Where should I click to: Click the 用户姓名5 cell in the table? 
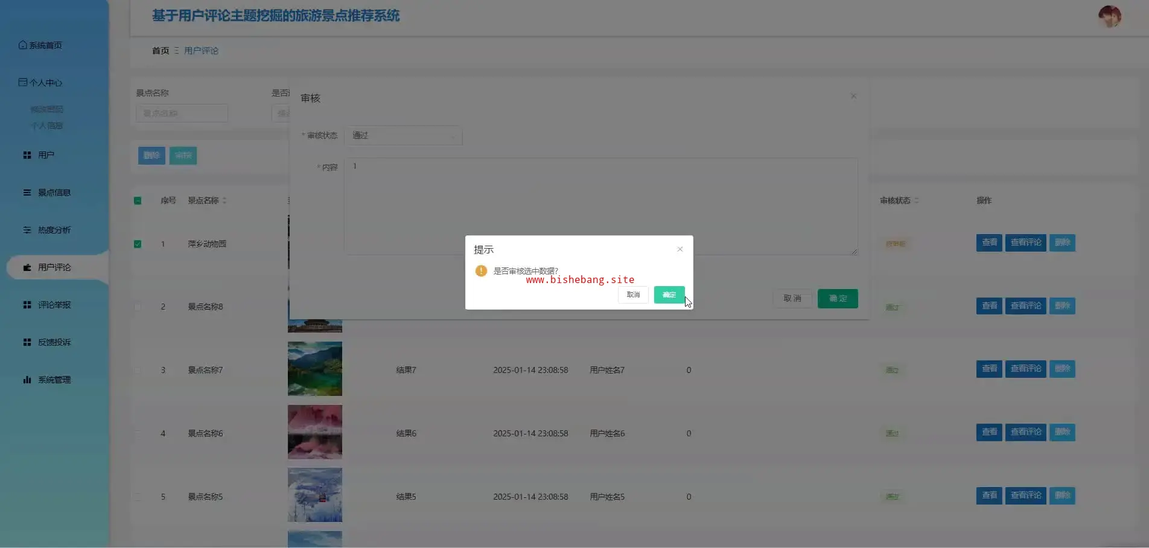[607, 497]
